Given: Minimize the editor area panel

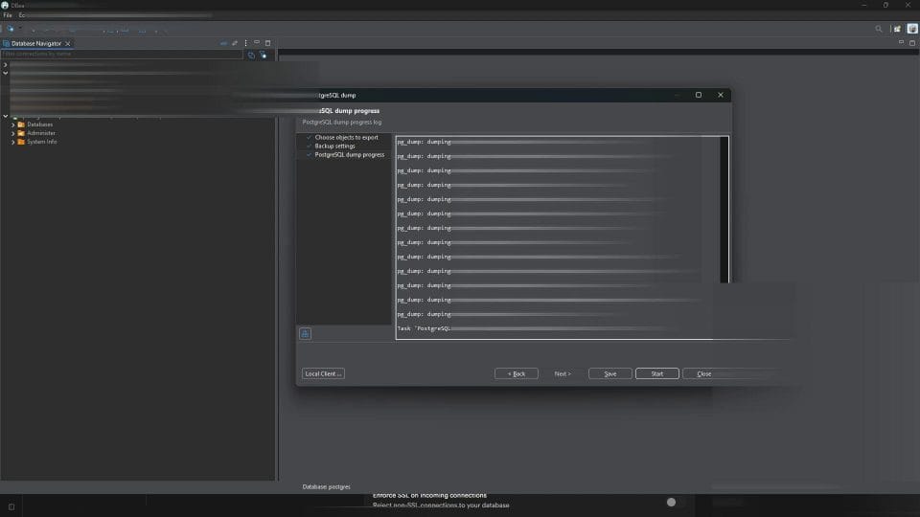Looking at the screenshot, I should coord(901,43).
